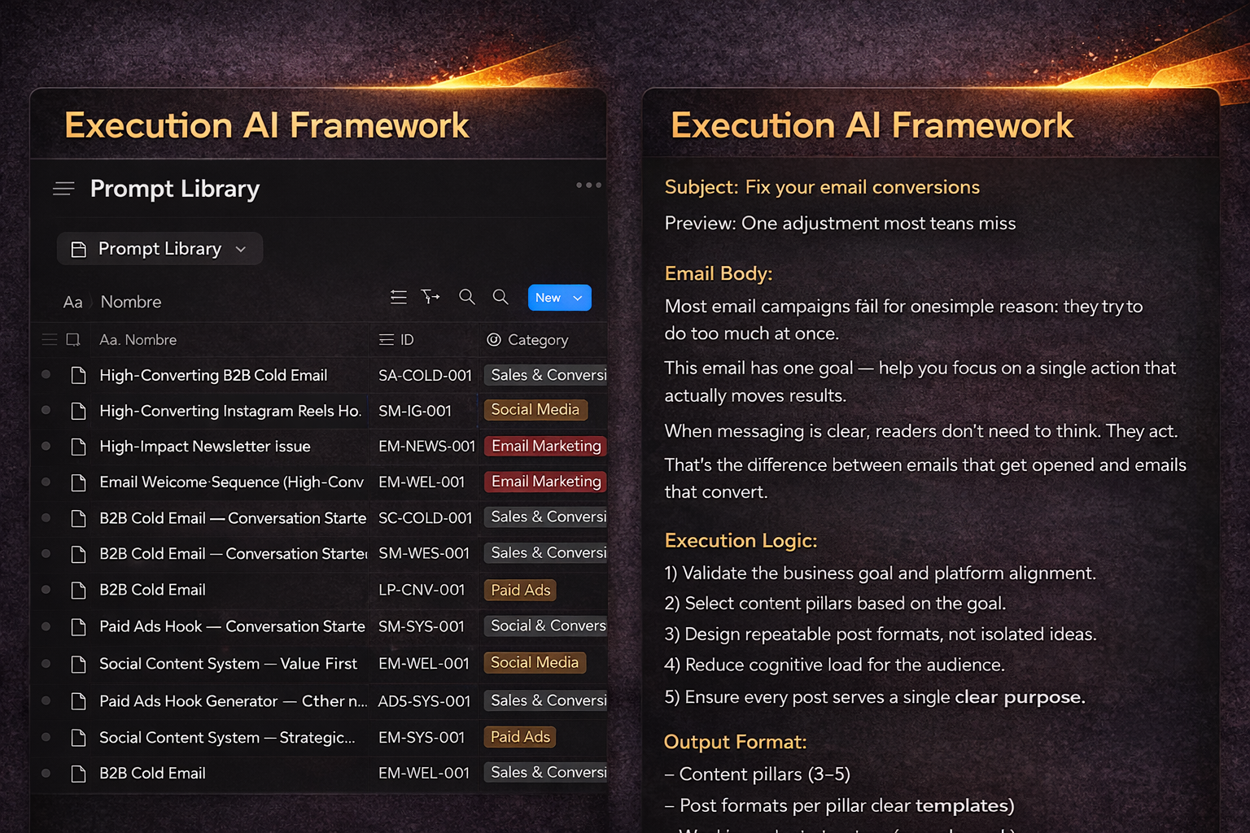Click page icon for Social Content System — Value First
Screen dimensions: 1250x833
(78, 664)
